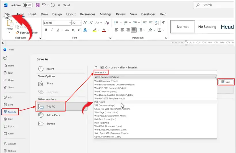Viewport: 236px width, 153px height.
Task: Click the Bullets list icon
Action: pos(116,22)
